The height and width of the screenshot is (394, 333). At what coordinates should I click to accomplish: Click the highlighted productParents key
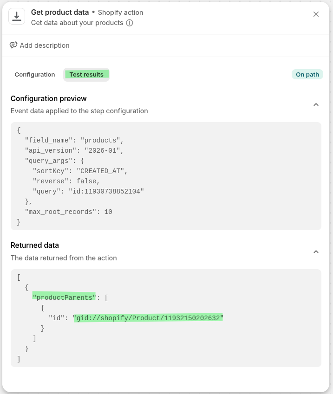pyautogui.click(x=64, y=297)
